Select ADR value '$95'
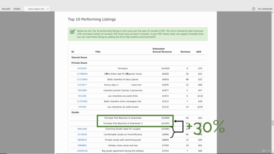This screenshot has height=154, width=274. coord(200,140)
